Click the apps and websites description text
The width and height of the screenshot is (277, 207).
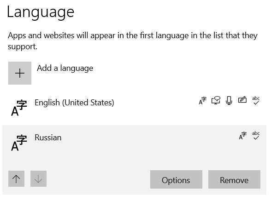click(132, 41)
